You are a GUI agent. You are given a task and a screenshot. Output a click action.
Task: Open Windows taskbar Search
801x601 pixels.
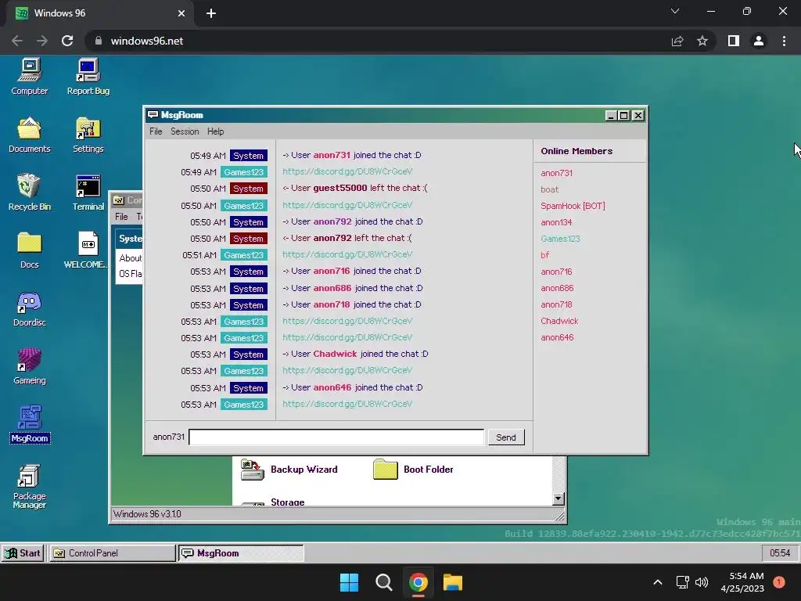coord(383,582)
